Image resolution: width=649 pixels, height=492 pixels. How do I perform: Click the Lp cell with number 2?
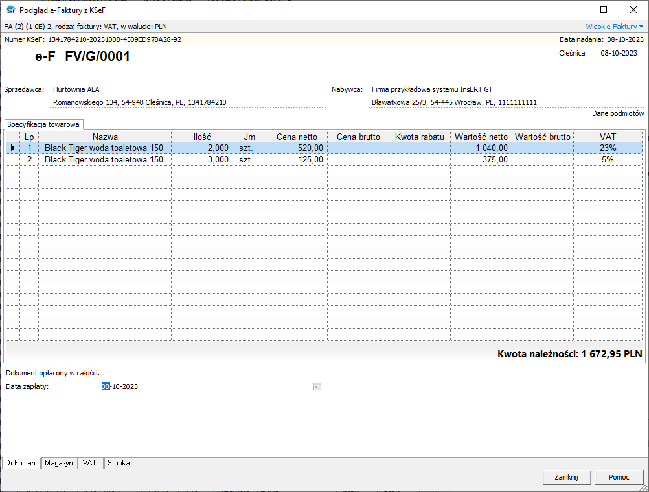(29, 159)
